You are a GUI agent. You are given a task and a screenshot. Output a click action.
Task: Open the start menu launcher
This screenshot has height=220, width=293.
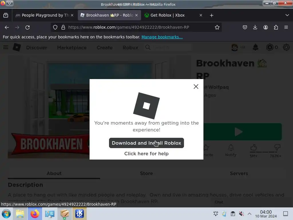point(6,214)
